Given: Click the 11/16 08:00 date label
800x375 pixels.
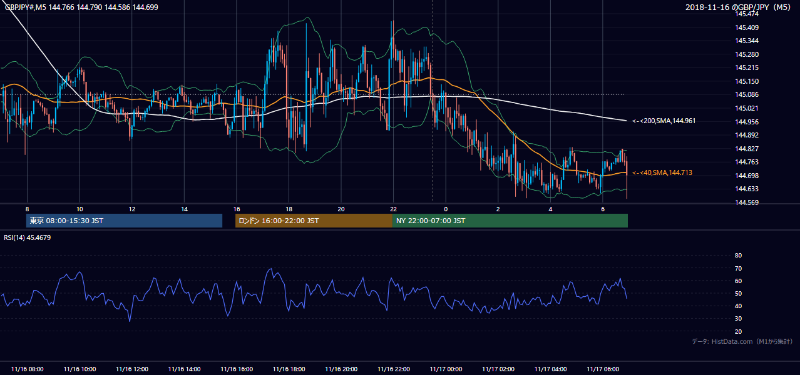Looking at the screenshot, I should tap(27, 369).
